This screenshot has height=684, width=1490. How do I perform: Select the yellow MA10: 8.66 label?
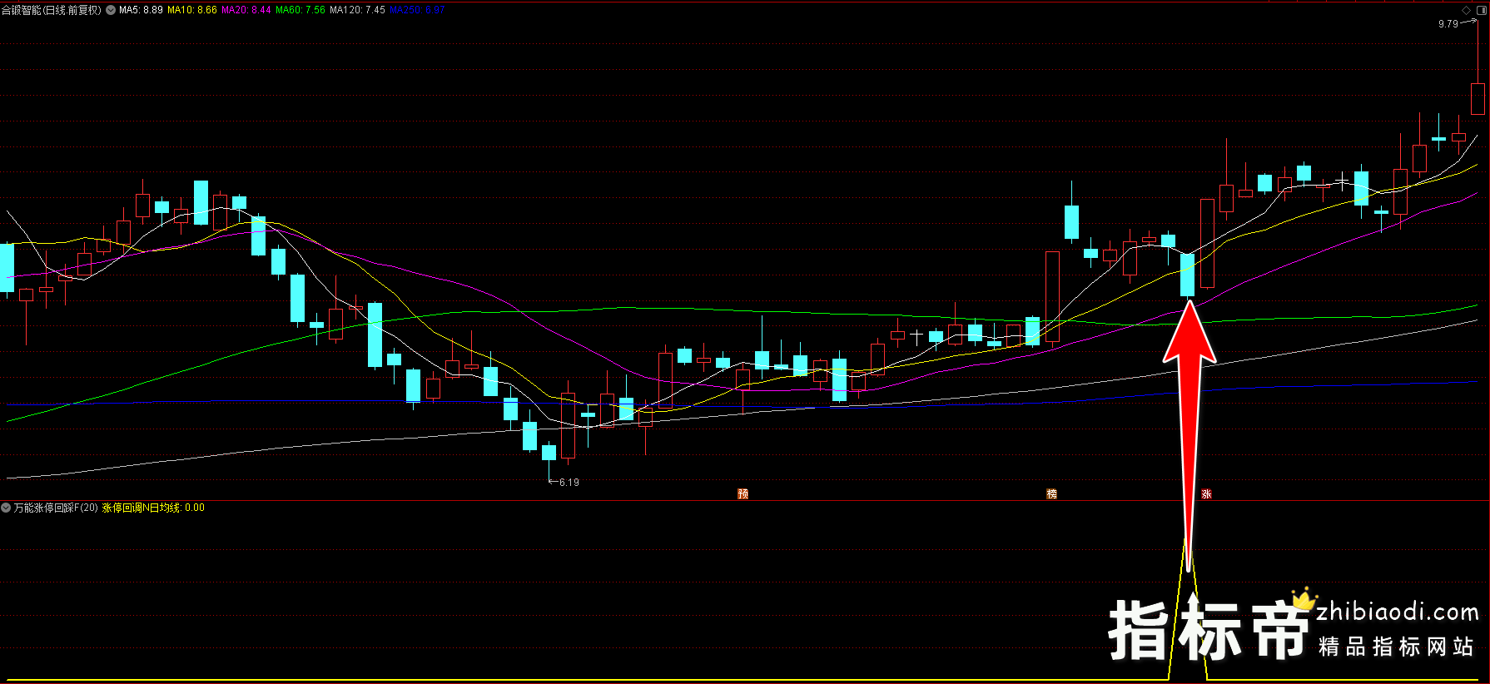192,10
